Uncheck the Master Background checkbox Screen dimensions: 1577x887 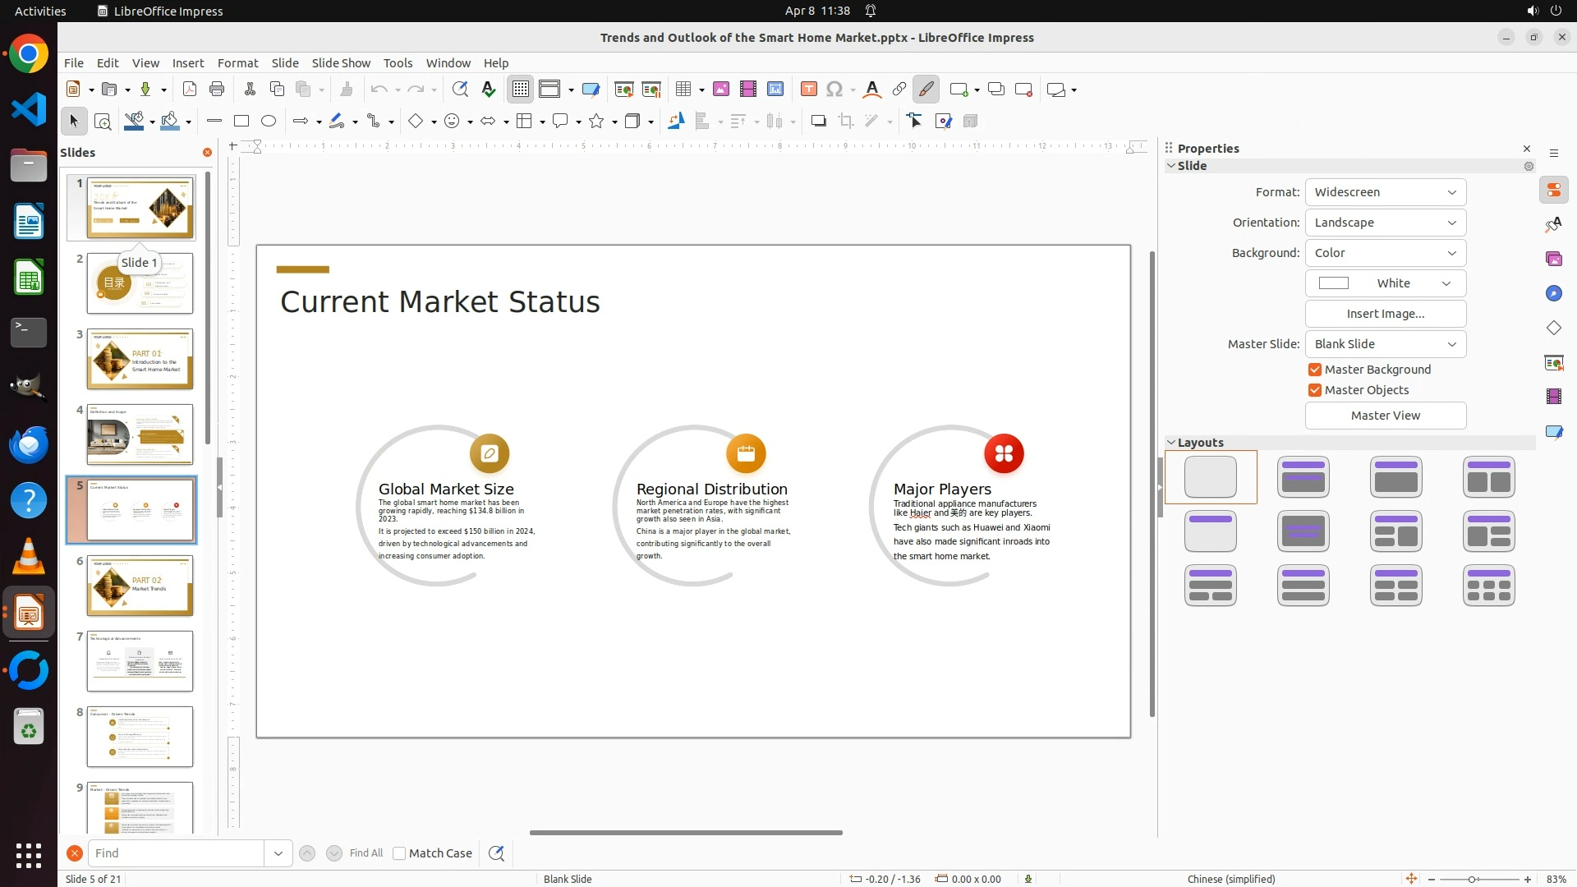(x=1315, y=370)
